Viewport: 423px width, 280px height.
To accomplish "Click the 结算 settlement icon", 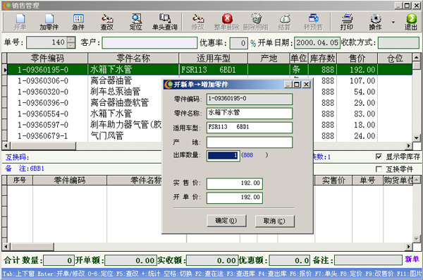I will (285, 22).
